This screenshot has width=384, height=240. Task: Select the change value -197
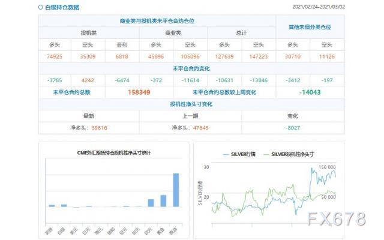[x=327, y=80]
